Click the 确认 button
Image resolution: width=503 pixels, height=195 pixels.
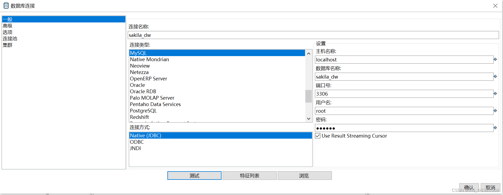pyautogui.click(x=469, y=187)
